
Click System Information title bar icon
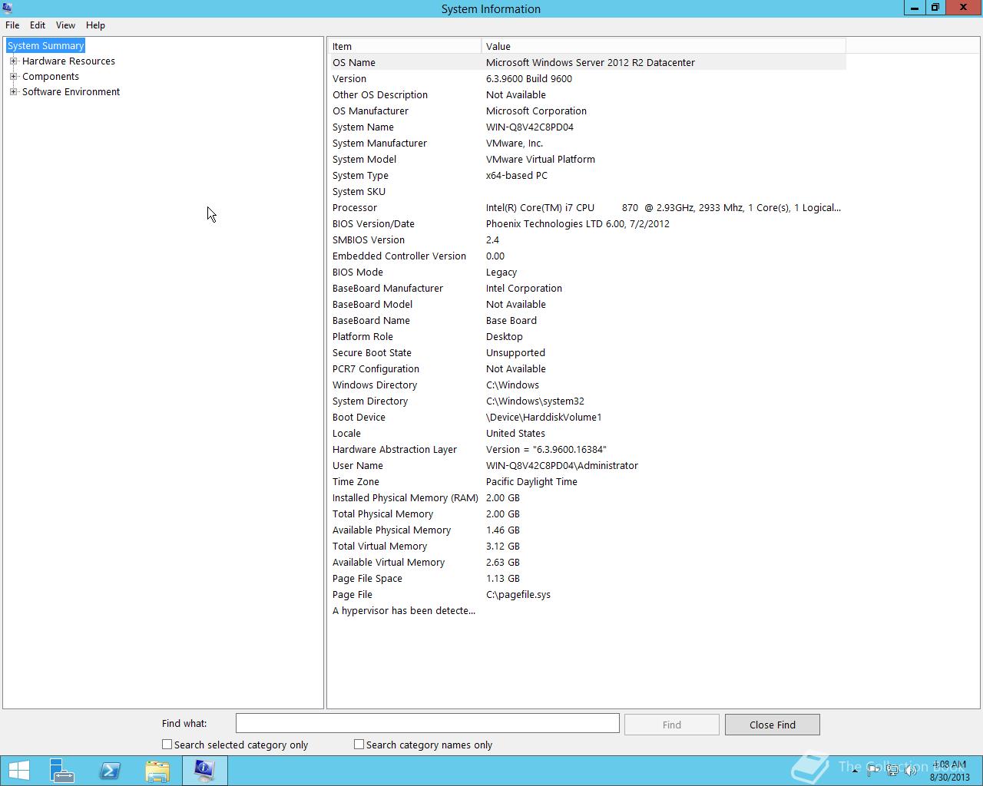[8, 8]
